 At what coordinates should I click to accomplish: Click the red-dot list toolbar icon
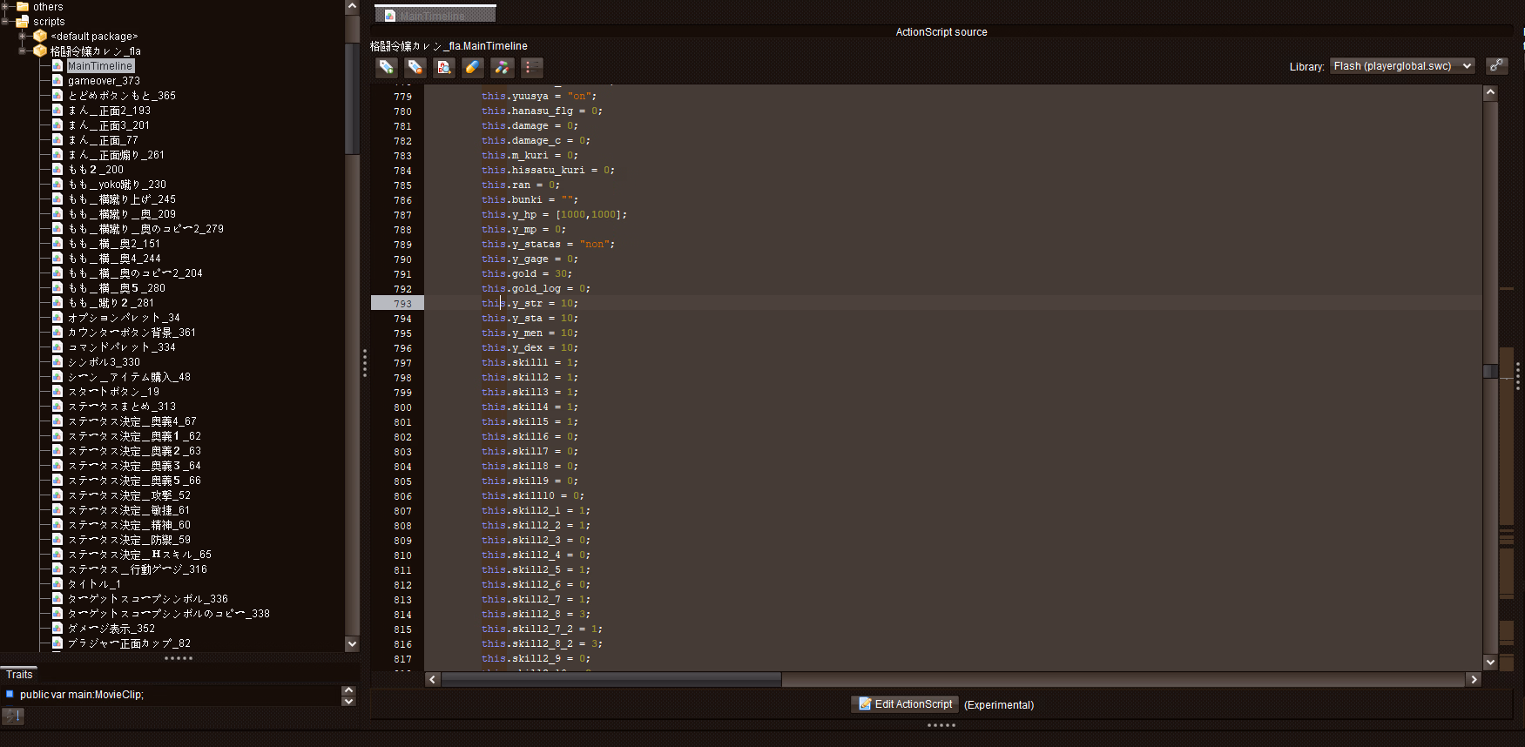[531, 67]
